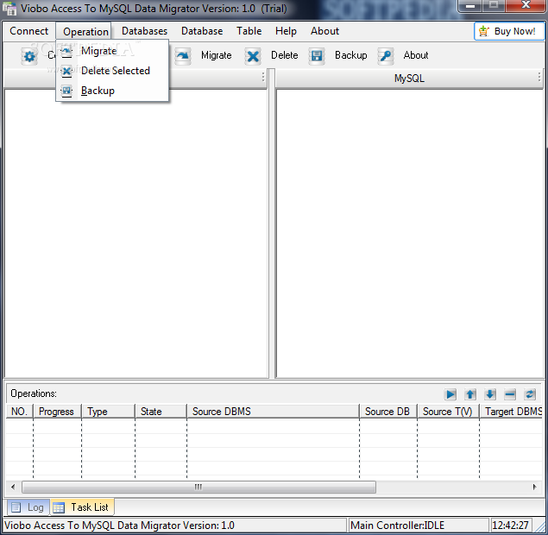Click the Migrate icon in Operation menu
Image resolution: width=548 pixels, height=535 pixels.
pos(66,52)
